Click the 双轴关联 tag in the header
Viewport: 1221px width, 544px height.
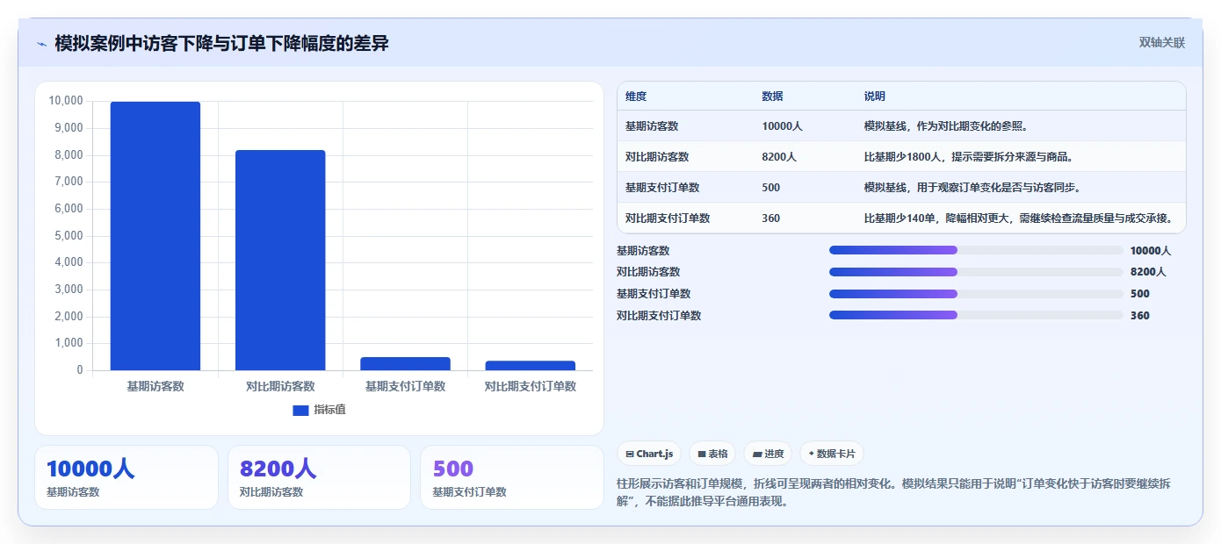(x=1162, y=43)
